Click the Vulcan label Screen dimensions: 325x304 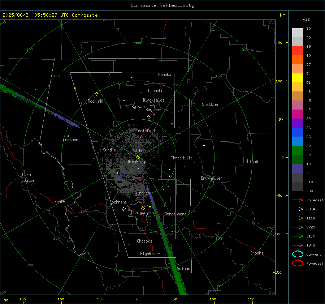click(x=183, y=269)
